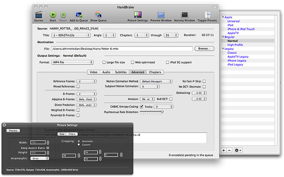
Task: Select the iPhone & iPod Touch preset
Action: (241, 29)
